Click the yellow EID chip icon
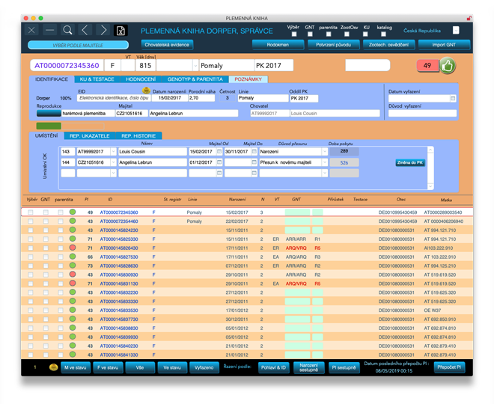Screen dimensions: 494x404 tap(146, 90)
